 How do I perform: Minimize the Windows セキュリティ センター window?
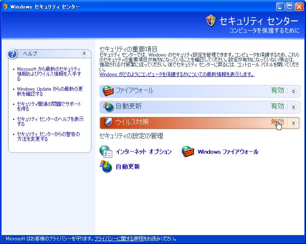click(280, 7)
